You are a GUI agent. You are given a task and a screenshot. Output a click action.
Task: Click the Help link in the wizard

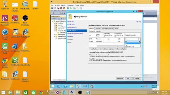139,22
